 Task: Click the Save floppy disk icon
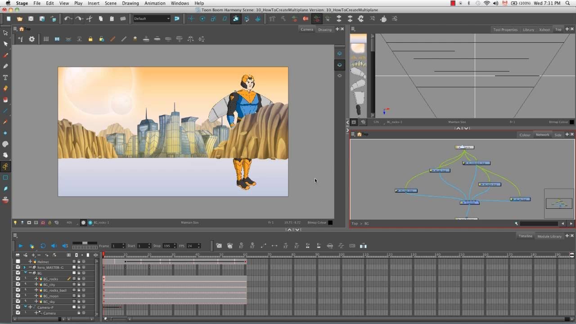[31, 19]
